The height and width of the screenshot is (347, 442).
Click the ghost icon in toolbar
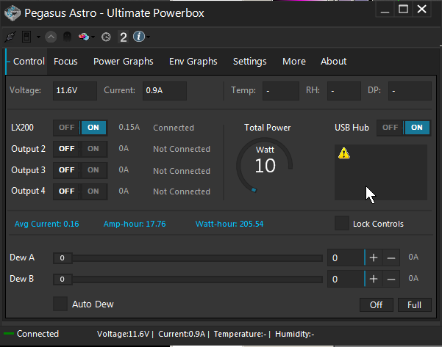[x=67, y=37]
